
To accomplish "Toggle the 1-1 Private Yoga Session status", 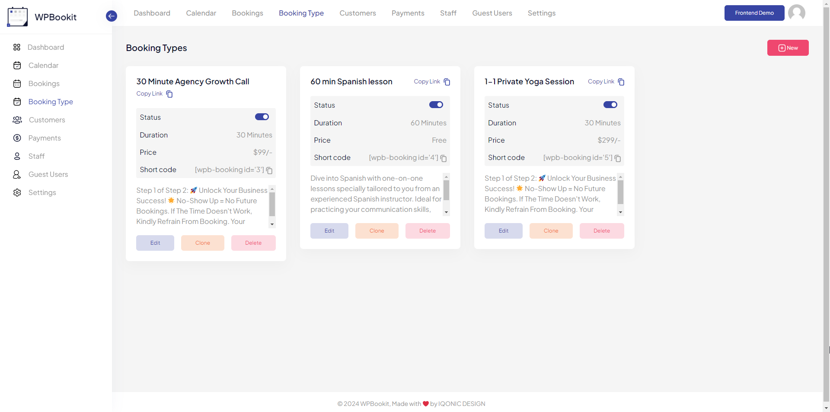I will coord(610,105).
